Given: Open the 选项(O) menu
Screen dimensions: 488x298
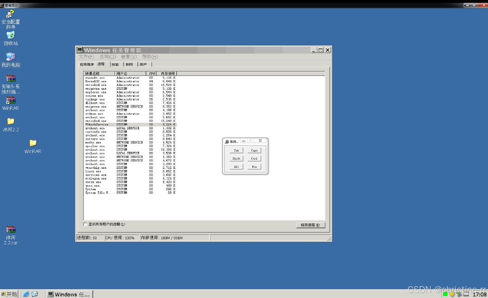Looking at the screenshot, I should click(108, 57).
